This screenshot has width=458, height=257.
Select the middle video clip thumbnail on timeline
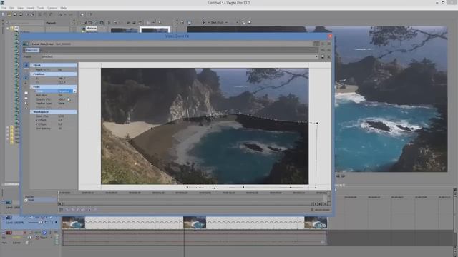pos(195,223)
